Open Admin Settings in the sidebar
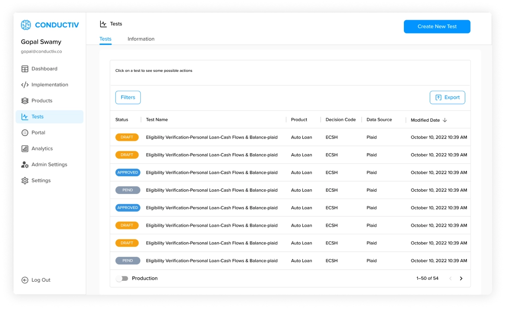This screenshot has height=309, width=505. pyautogui.click(x=49, y=164)
